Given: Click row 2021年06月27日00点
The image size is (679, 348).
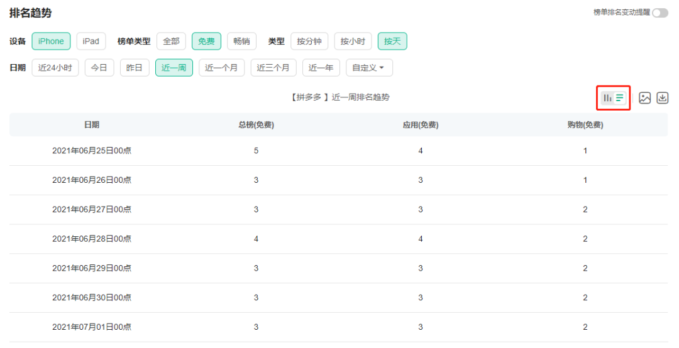Looking at the screenshot, I should [x=339, y=210].
